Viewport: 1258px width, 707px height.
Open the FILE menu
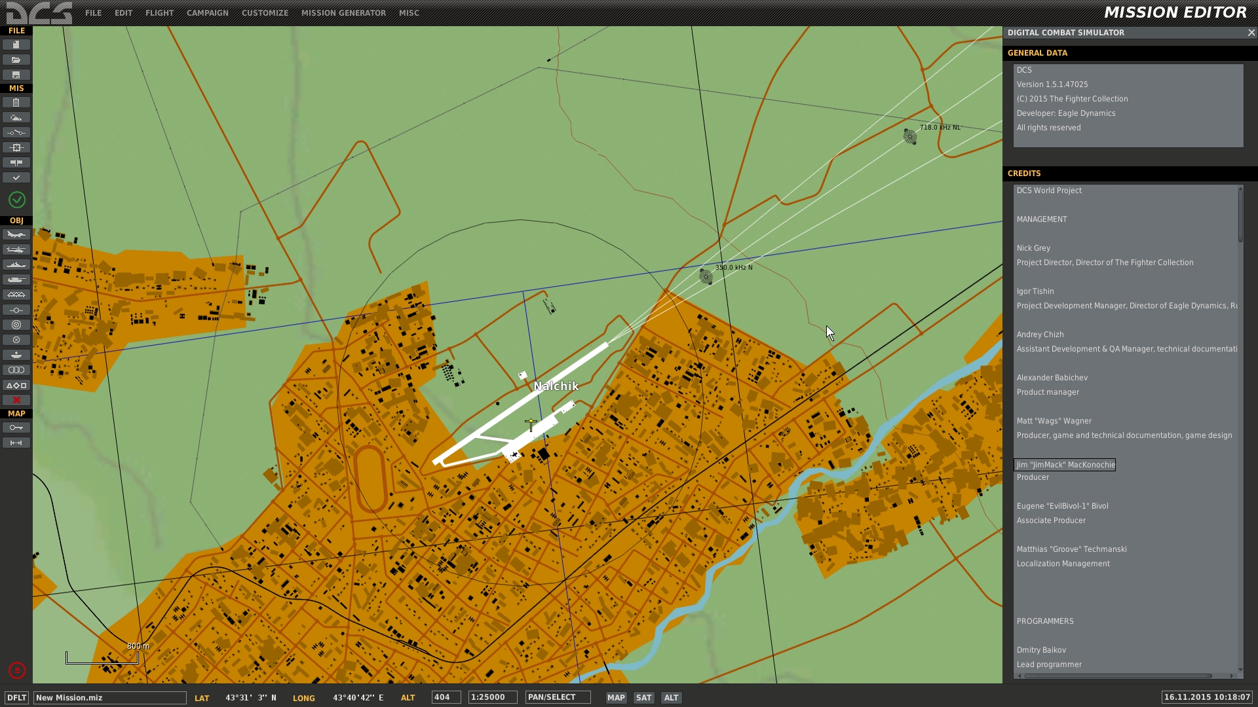tap(93, 12)
